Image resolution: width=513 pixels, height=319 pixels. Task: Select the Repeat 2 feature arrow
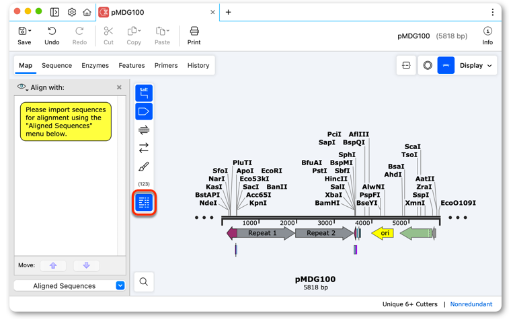point(324,233)
